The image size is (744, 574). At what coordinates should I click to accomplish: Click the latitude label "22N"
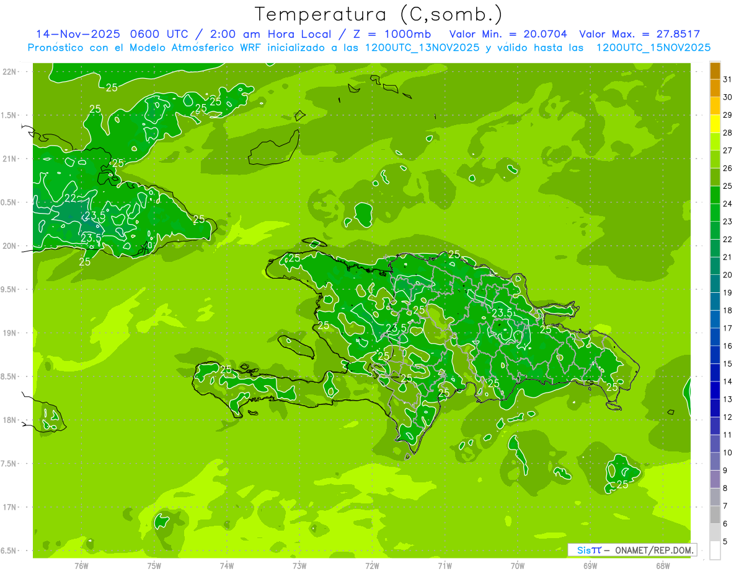pyautogui.click(x=9, y=72)
